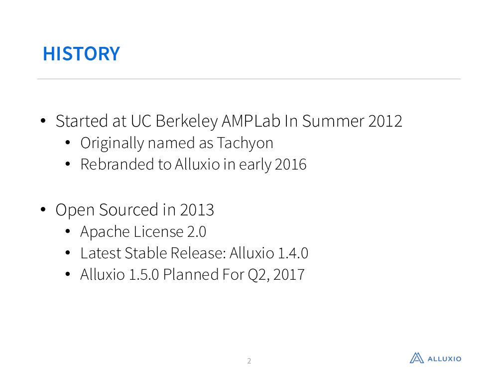Click the 'Open Sourced in 2013' bullet text
The image size is (498, 374).
(x=134, y=210)
